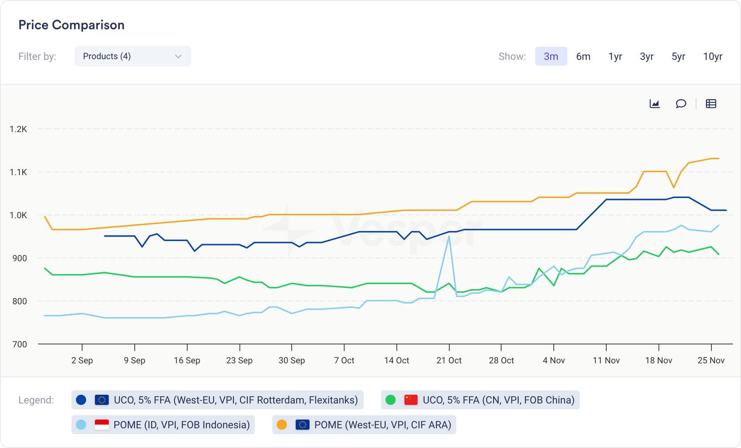Click the orange POME legend color dot
Image resolution: width=741 pixels, height=448 pixels.
click(282, 425)
